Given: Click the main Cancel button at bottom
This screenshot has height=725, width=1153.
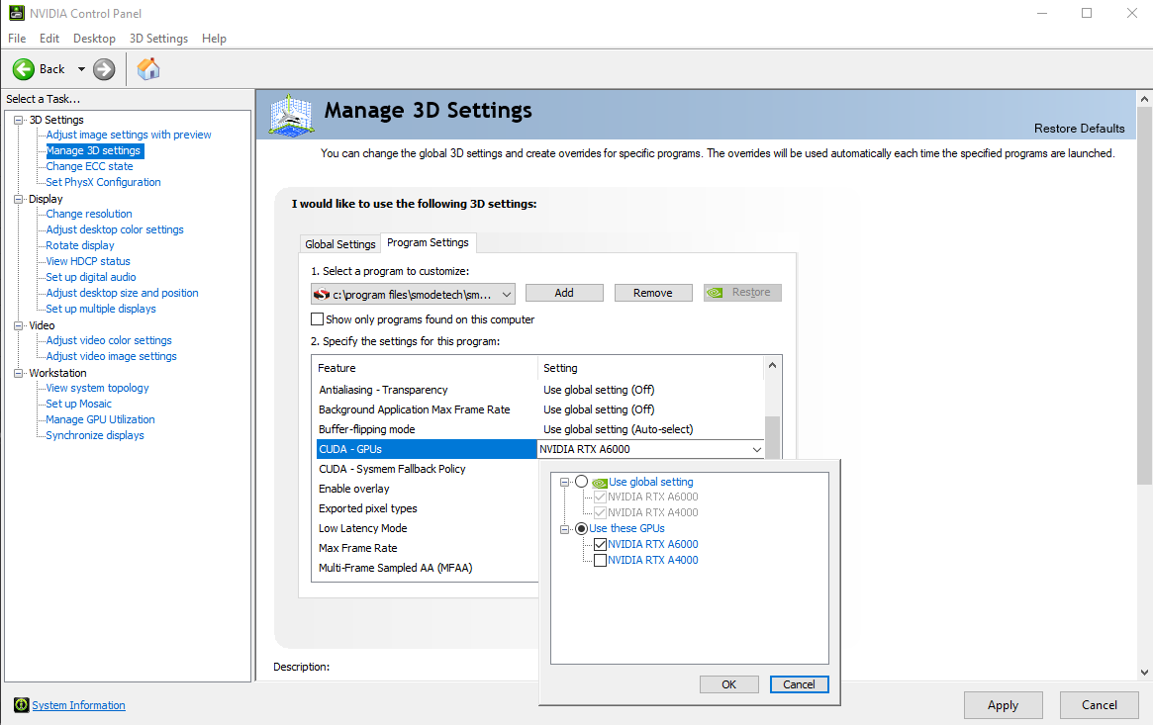Looking at the screenshot, I should coord(1100,705).
